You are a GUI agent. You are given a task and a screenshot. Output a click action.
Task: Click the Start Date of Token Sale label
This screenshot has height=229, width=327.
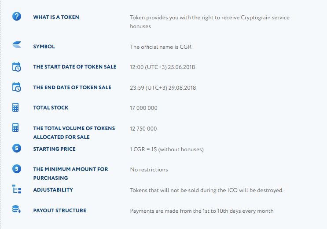[75, 67]
